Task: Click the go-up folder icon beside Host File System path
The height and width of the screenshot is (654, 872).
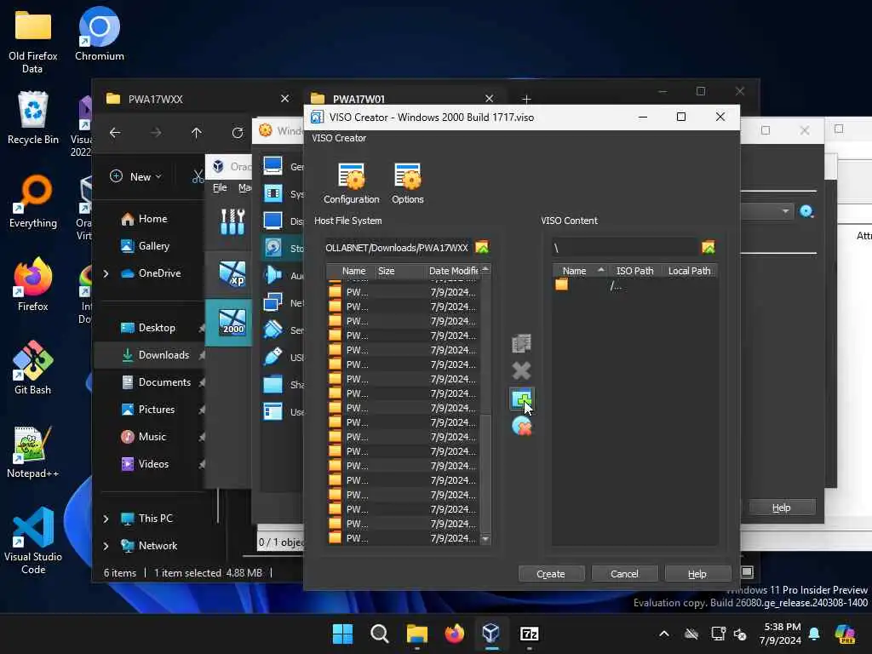Action: click(x=482, y=247)
